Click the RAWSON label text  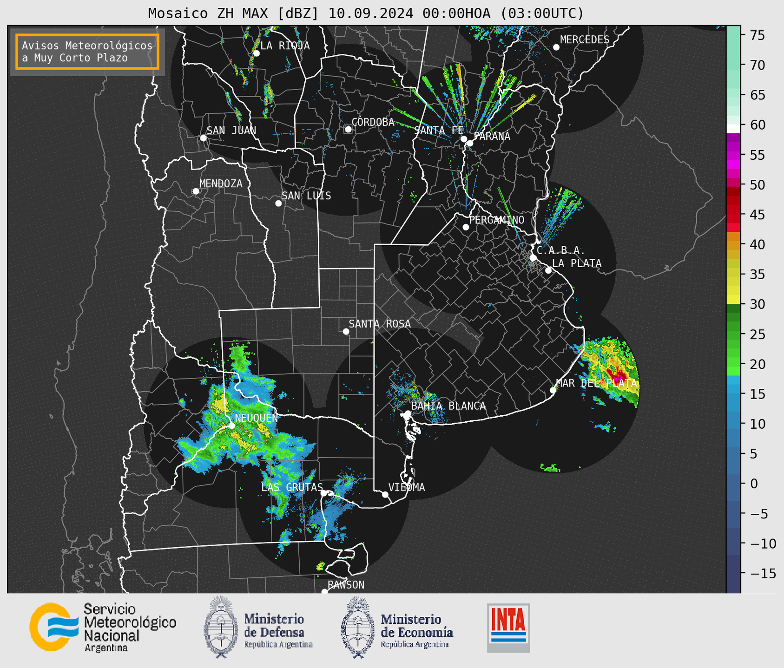(x=346, y=585)
